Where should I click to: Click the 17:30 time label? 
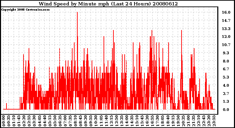(x=157, y=121)
